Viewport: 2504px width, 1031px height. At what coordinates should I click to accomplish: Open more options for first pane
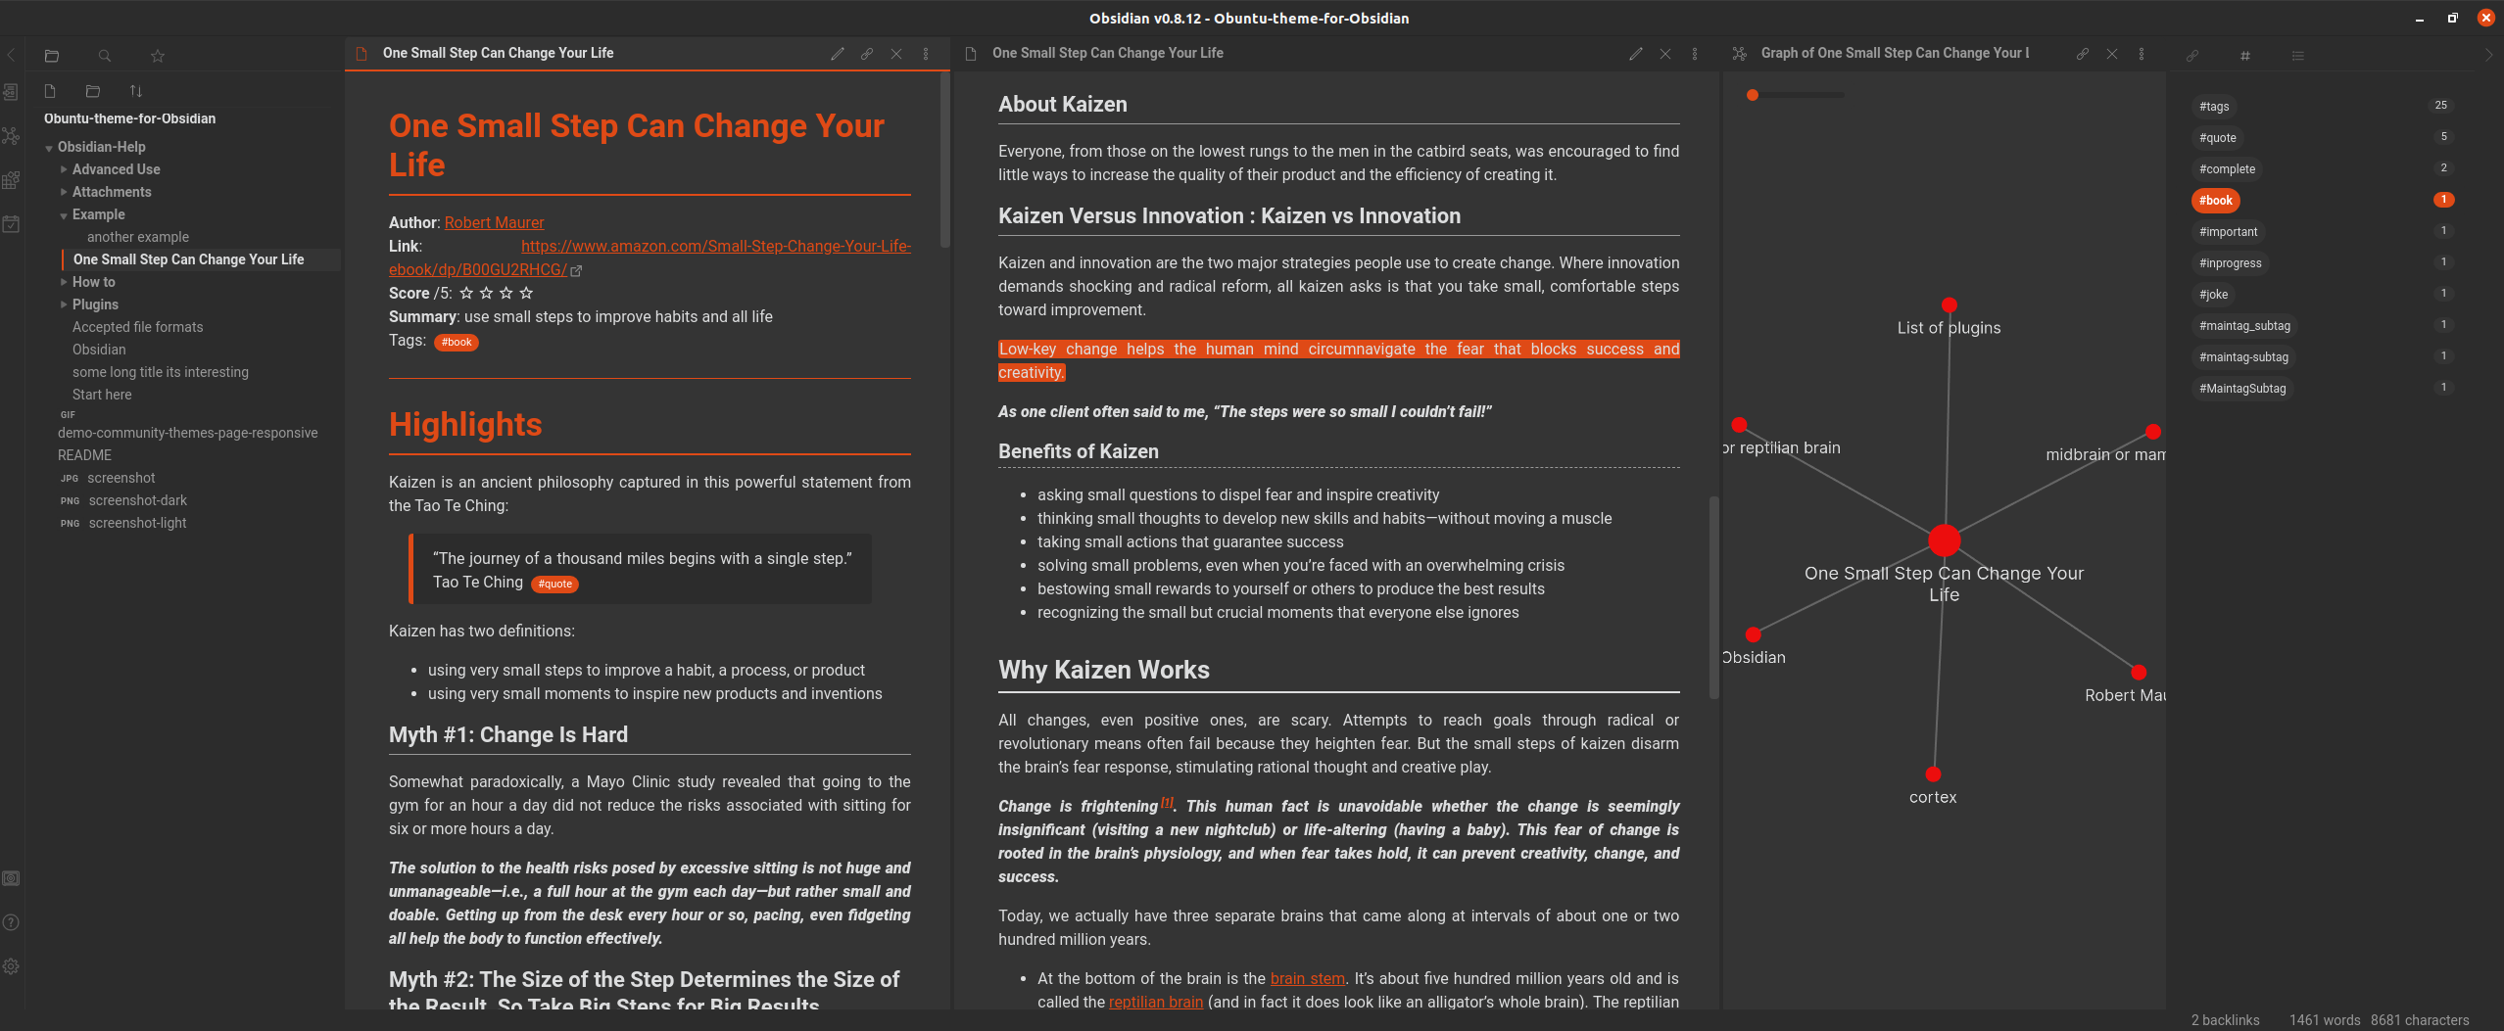(x=926, y=54)
